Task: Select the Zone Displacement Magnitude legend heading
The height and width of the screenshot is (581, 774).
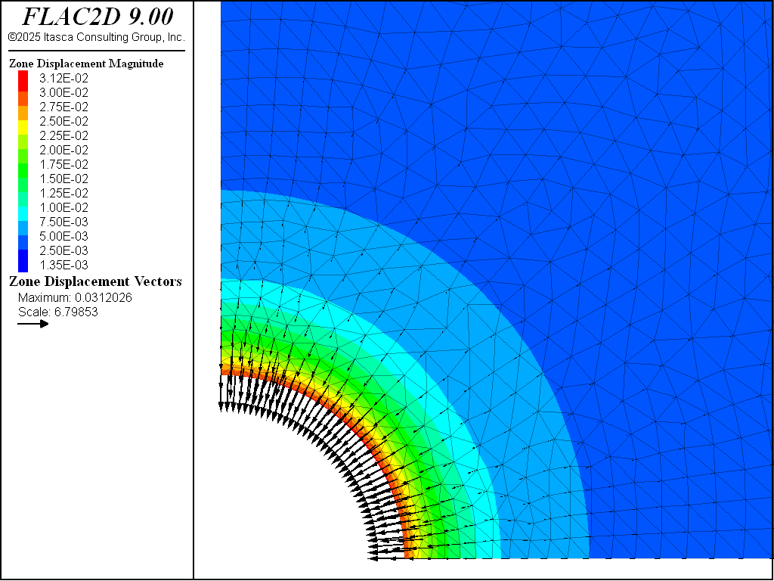Action: pos(86,64)
